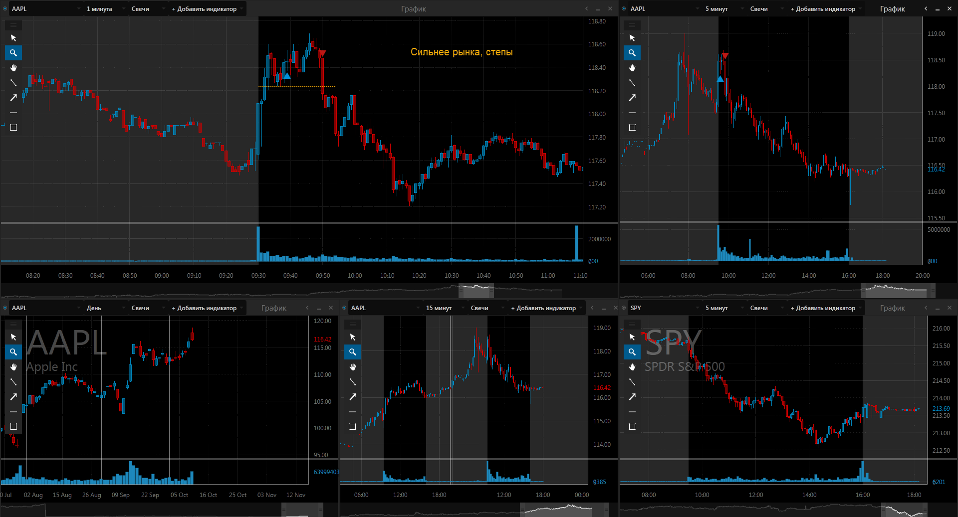Click navigator range thumb under AAPL 1 минута chart

tap(476, 291)
